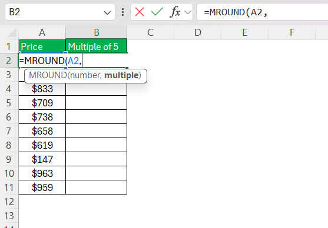
Task: Select row 7 header
Action: tap(9, 131)
